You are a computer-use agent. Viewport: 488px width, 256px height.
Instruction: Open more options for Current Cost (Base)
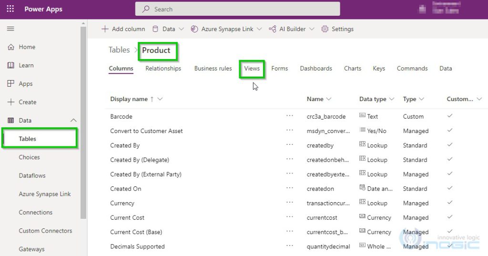click(290, 231)
